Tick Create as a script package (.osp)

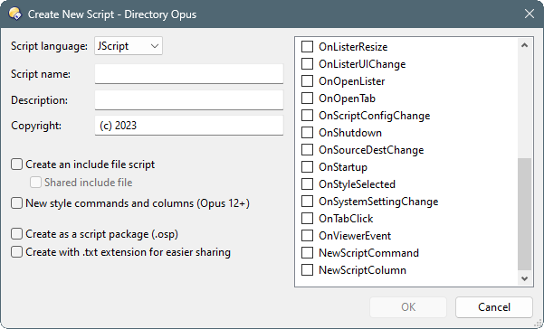click(16, 234)
